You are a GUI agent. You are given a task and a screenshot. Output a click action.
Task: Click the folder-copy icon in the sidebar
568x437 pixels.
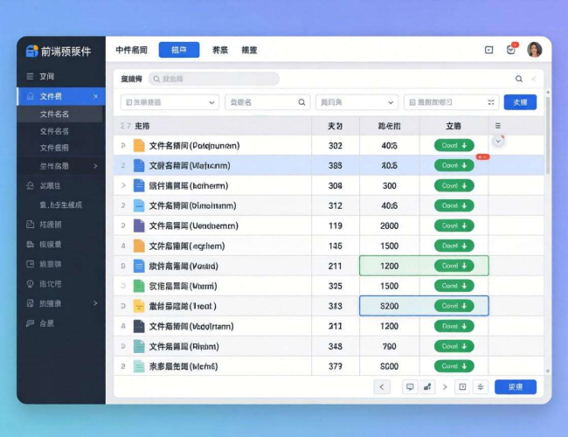pos(31,225)
